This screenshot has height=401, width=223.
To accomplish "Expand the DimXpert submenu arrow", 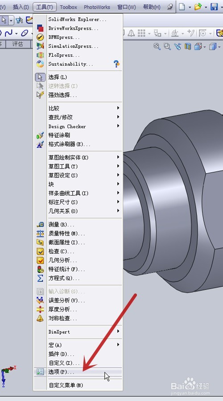I will pyautogui.click(x=118, y=331).
